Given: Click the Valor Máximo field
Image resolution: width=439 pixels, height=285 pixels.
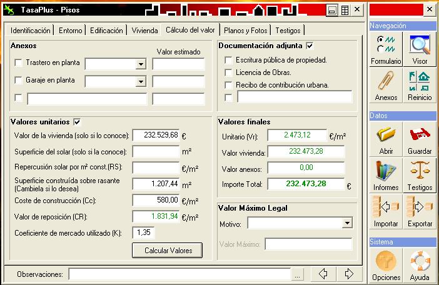Looking at the screenshot, I should coord(308,244).
